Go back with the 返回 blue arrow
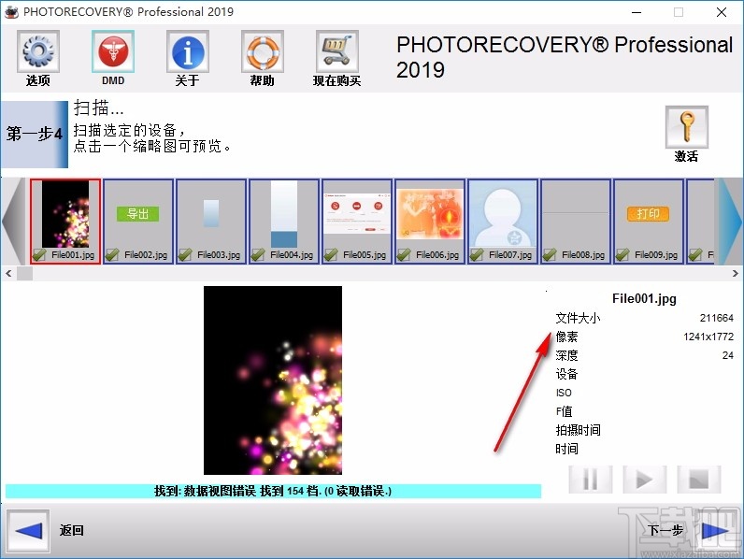 (x=28, y=531)
